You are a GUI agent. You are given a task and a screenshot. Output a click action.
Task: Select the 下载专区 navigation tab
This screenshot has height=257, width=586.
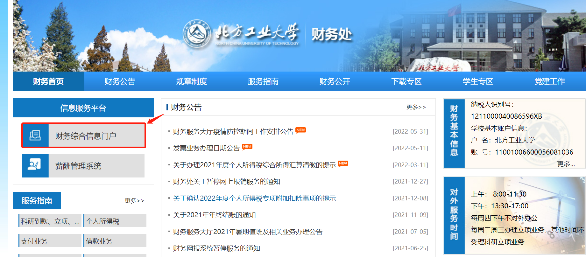coord(406,81)
